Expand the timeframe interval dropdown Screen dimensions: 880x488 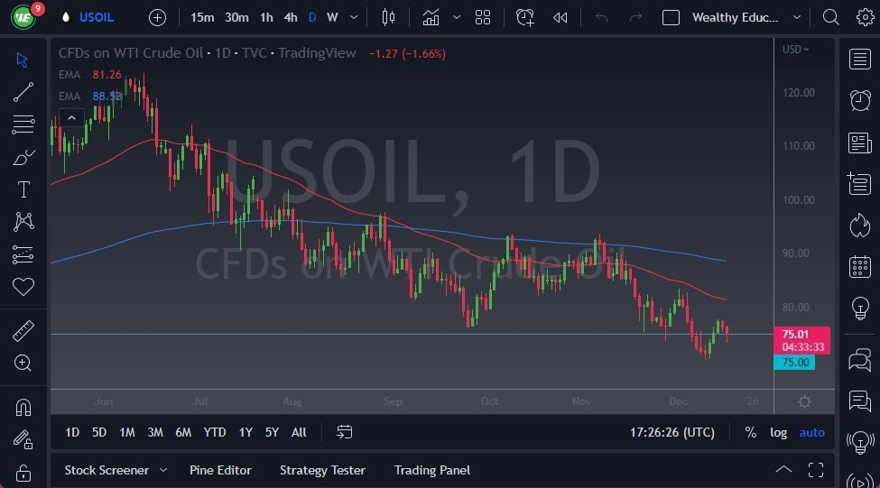354,17
